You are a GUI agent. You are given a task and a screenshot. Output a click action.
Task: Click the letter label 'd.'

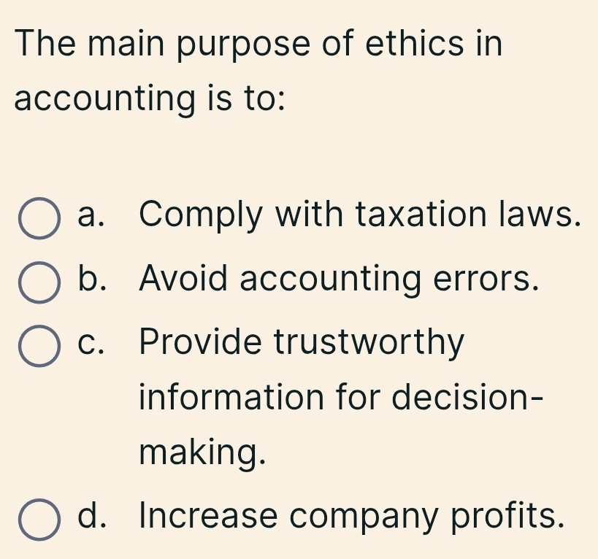coord(92,514)
